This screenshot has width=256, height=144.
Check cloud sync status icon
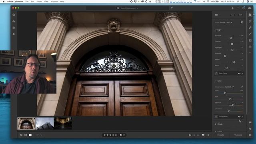(250, 8)
